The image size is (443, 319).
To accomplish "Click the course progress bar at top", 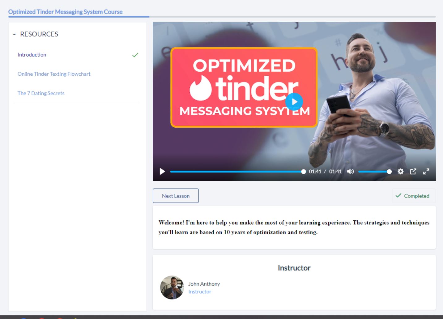I will [x=222, y=17].
